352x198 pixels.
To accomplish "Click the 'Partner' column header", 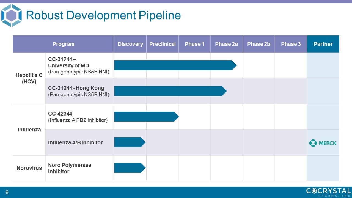I will pyautogui.click(x=323, y=44).
